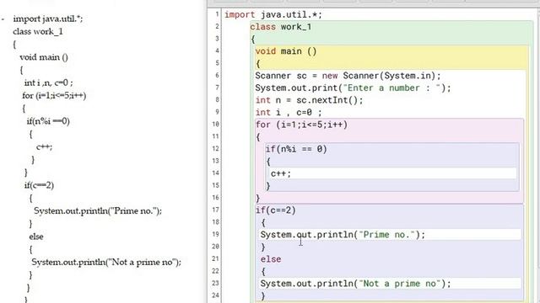The image size is (540, 303).
Task: Click the 'Scanner sc = new Scanner(System.in);' line
Action: click(x=348, y=76)
